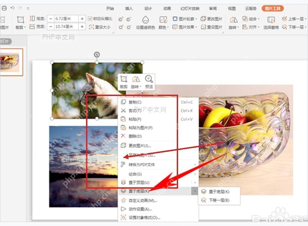Open the 云服务 ribbon tab
Viewport: 308px width, 226px height.
point(251,8)
